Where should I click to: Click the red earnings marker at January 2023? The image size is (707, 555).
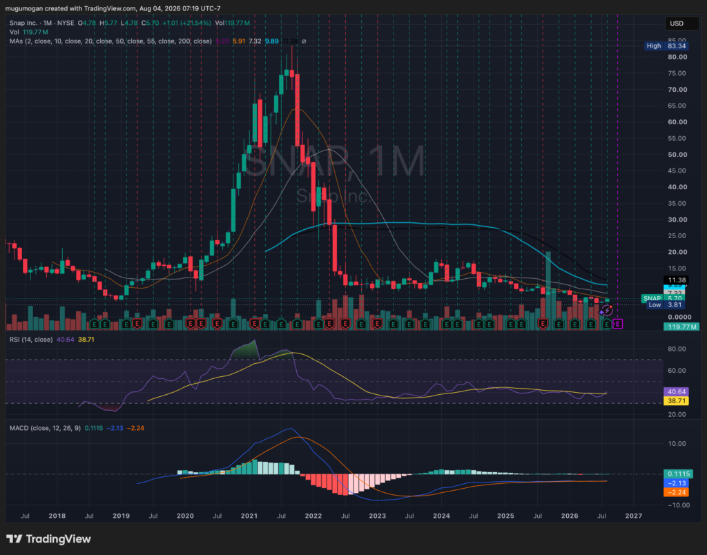(x=378, y=324)
